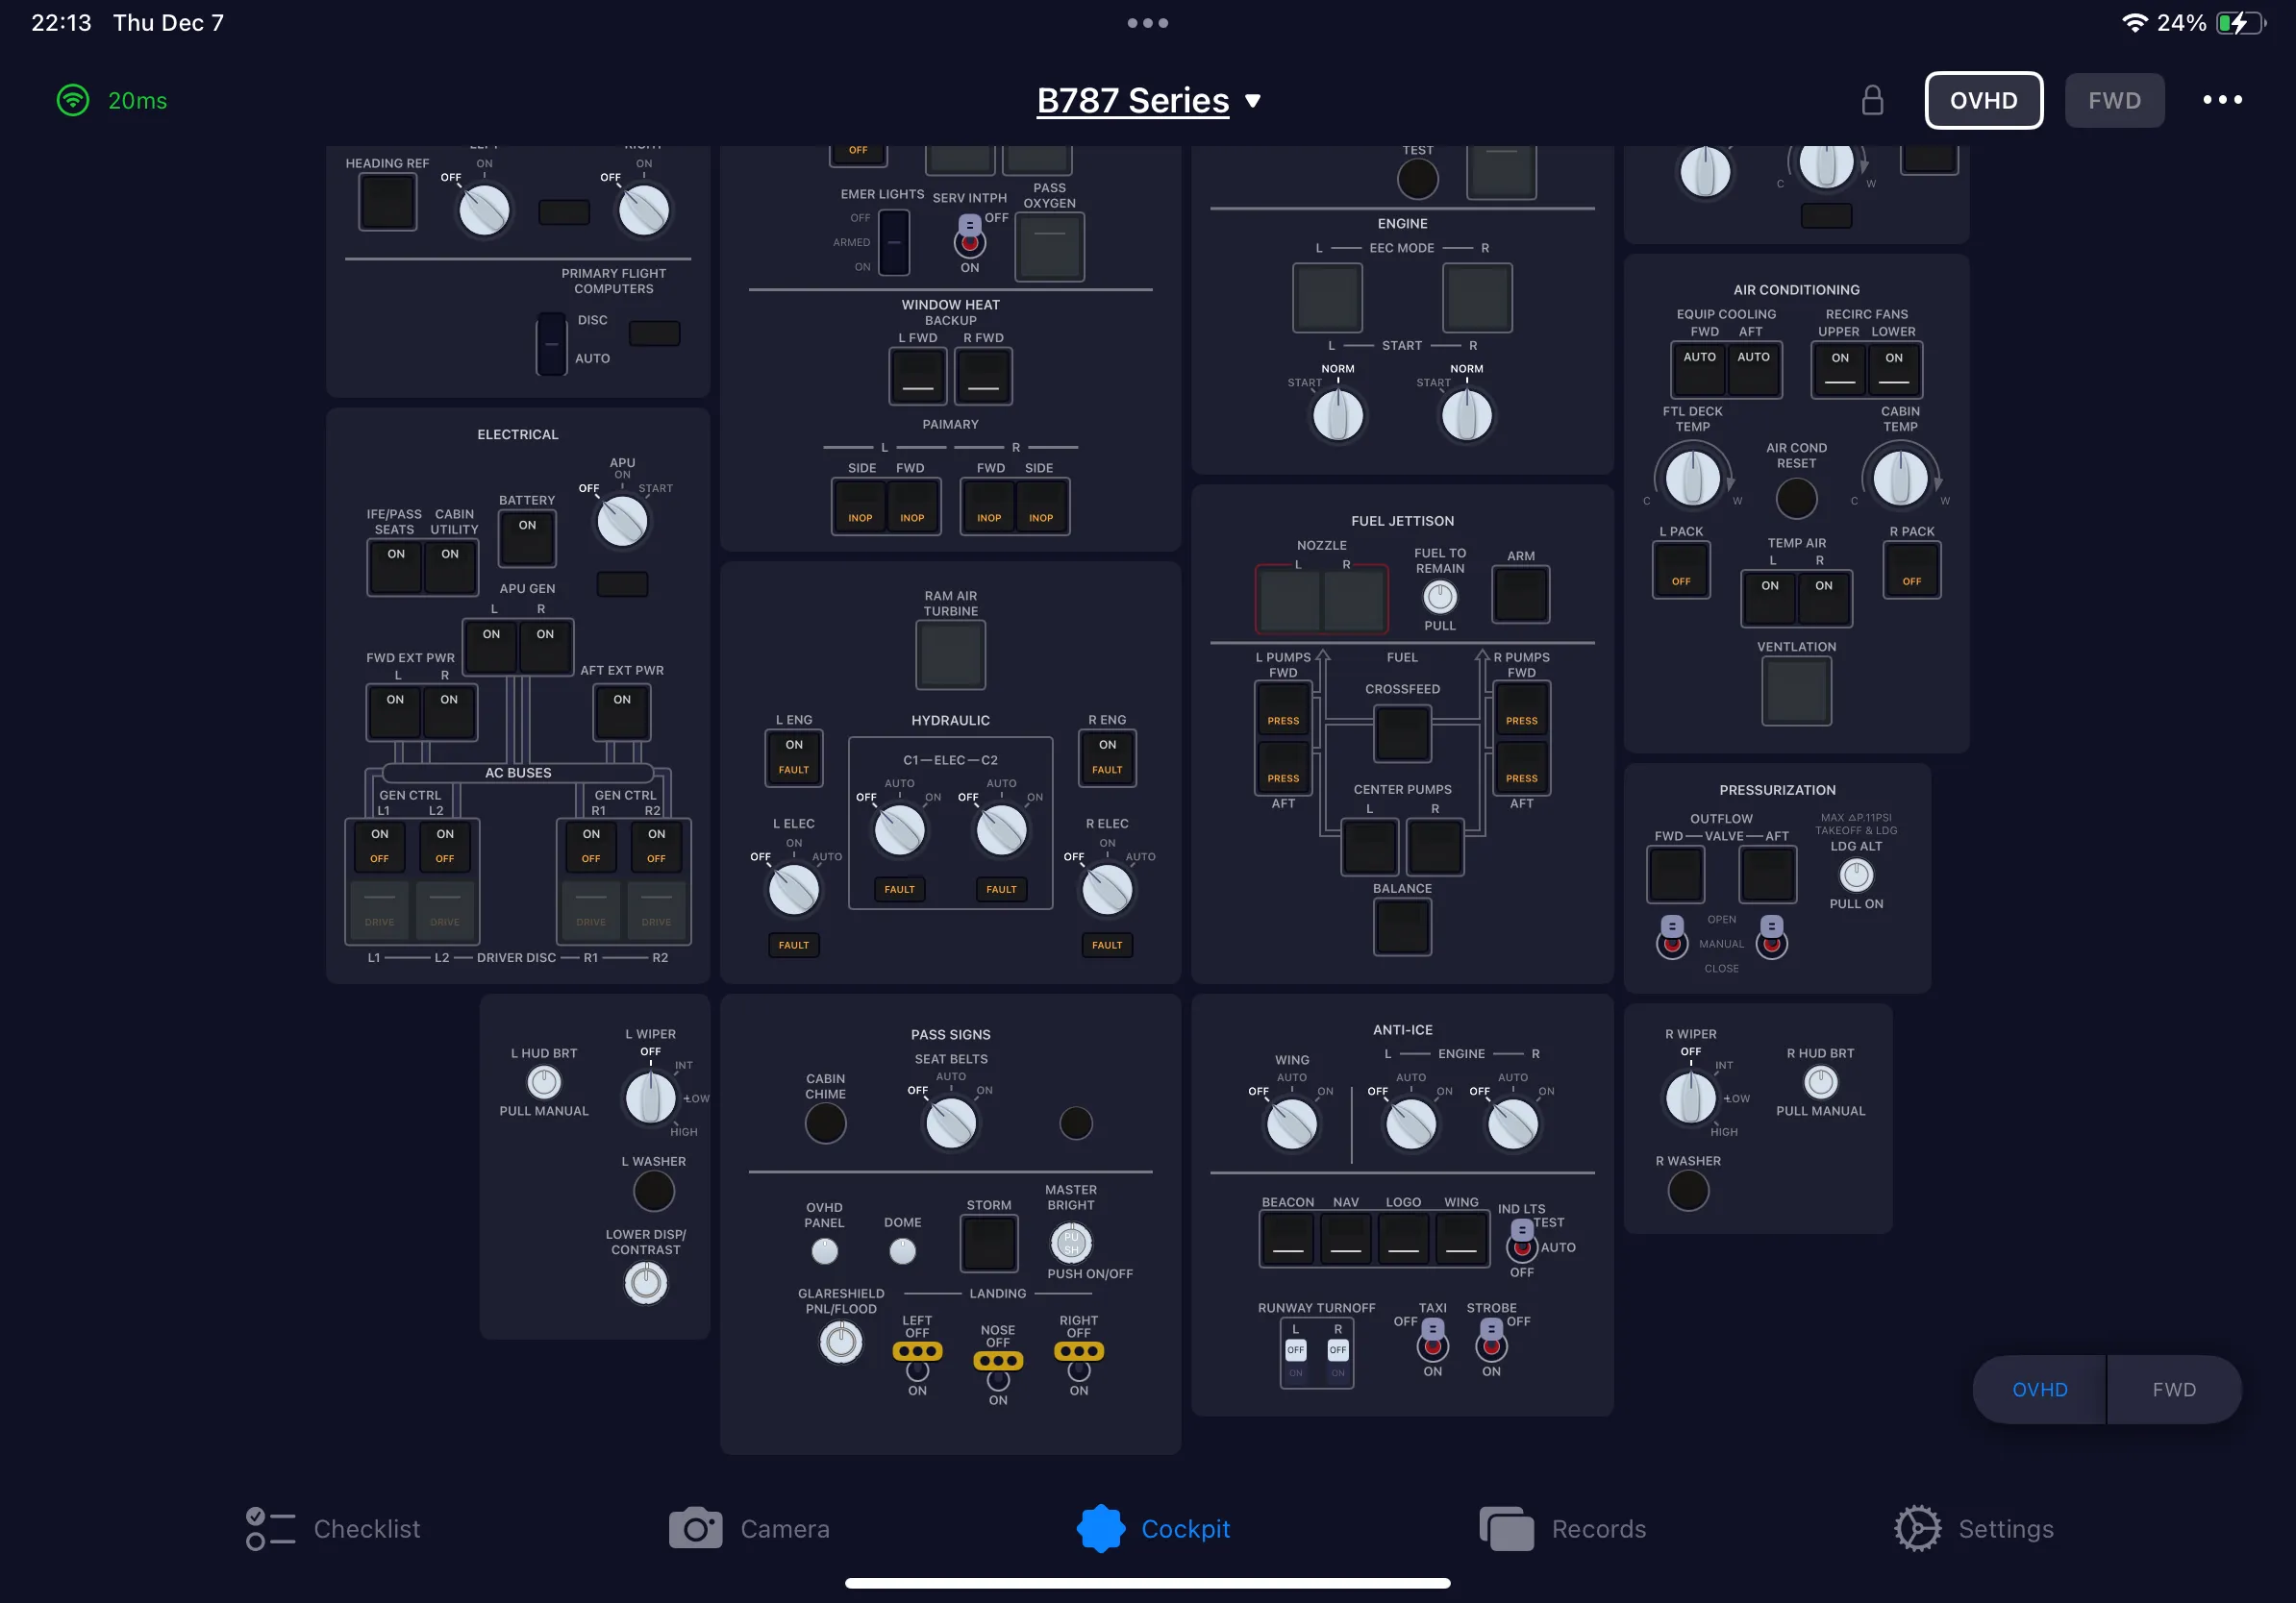Screen dimensions: 2296x1603
Task: Open the Camera tab
Action: (x=749, y=1528)
